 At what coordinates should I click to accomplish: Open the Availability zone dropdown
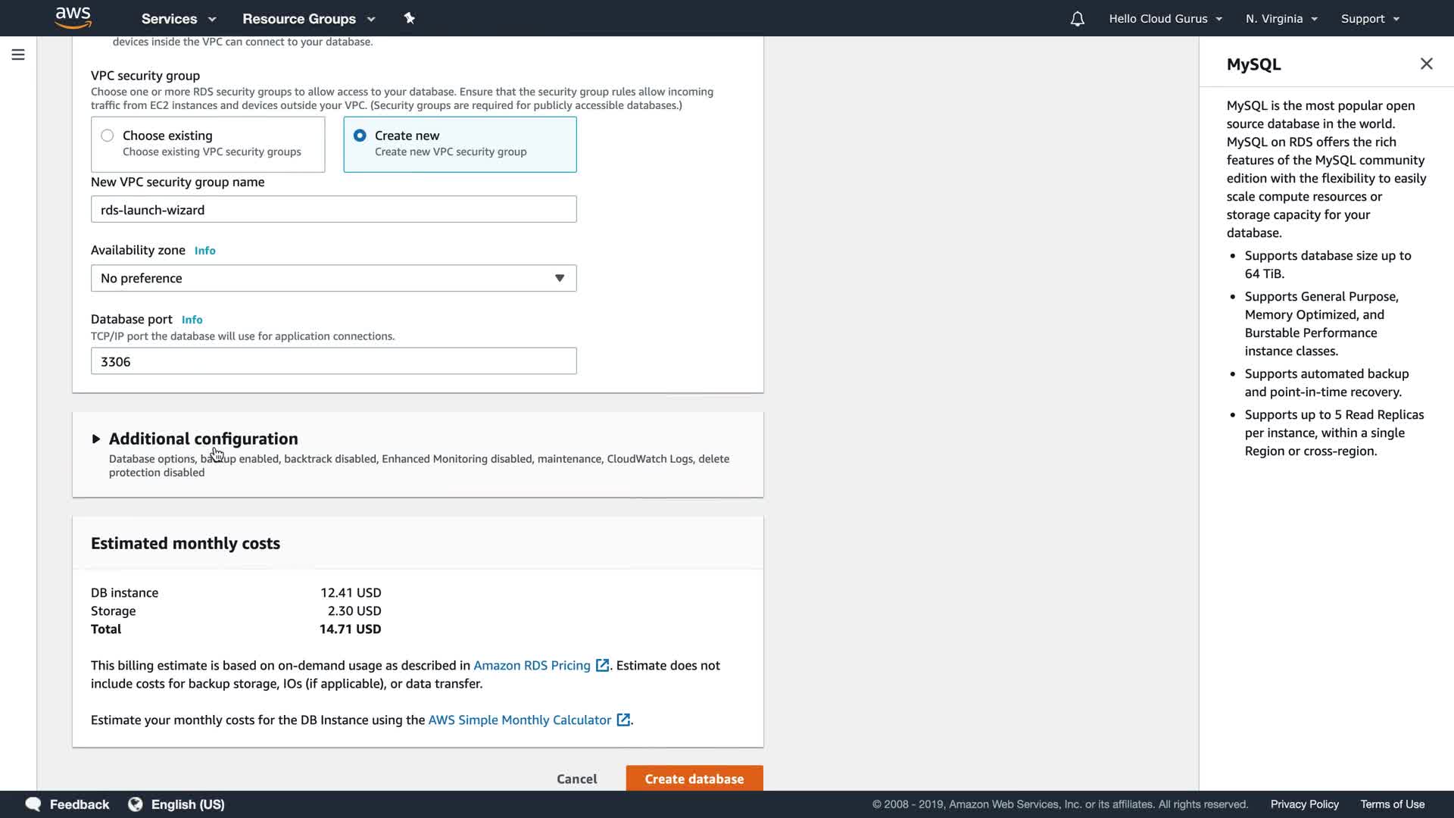click(x=333, y=278)
